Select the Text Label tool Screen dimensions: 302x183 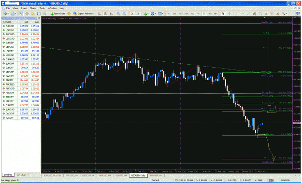click(272, 14)
